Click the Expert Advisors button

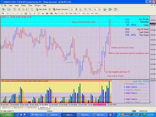60,9
